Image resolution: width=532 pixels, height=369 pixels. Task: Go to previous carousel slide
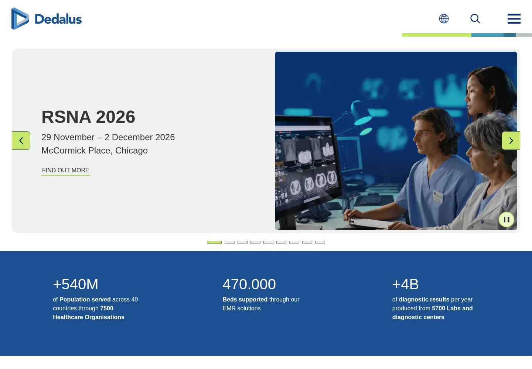pyautogui.click(x=21, y=141)
